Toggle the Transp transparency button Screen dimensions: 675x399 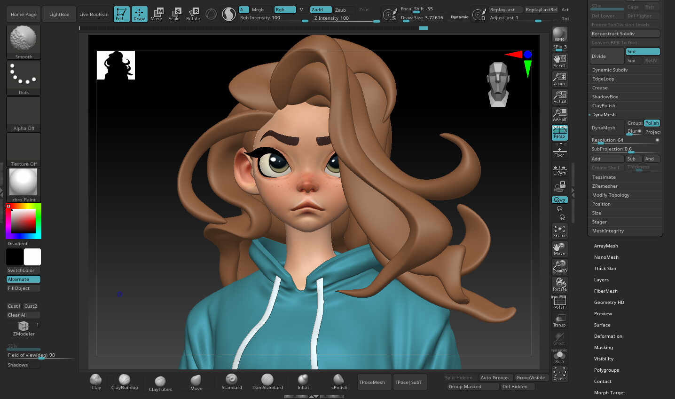559,321
